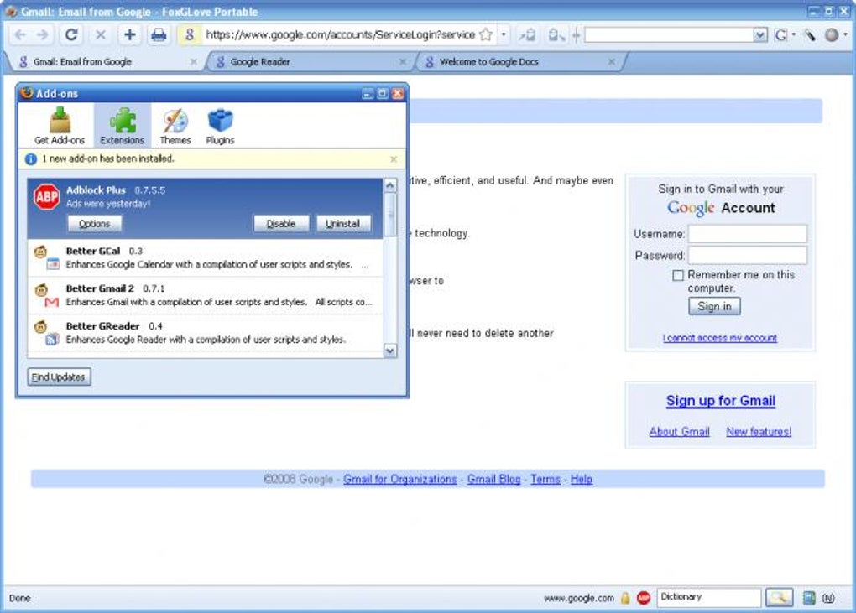
Task: Click the magnifier search button in the status bar
Action: coord(779,598)
